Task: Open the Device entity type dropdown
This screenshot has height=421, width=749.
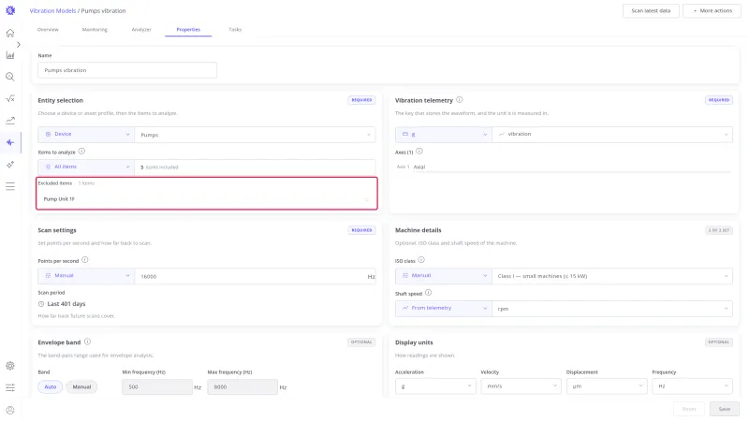Action: (86, 134)
